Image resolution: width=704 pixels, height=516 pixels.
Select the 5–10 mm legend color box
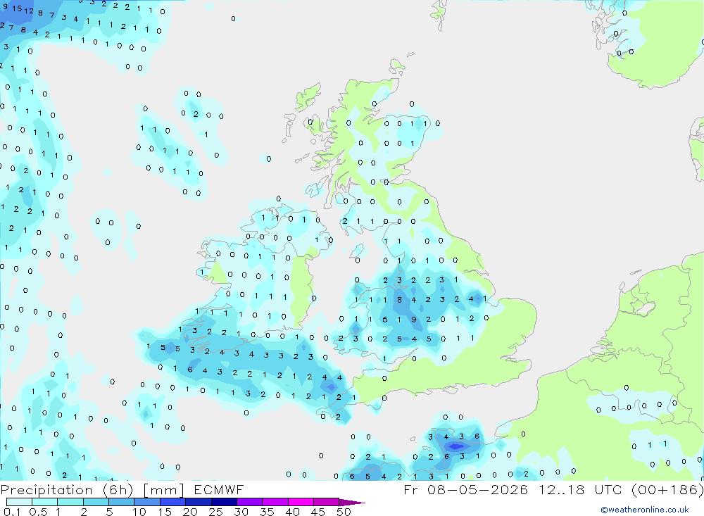click(122, 502)
